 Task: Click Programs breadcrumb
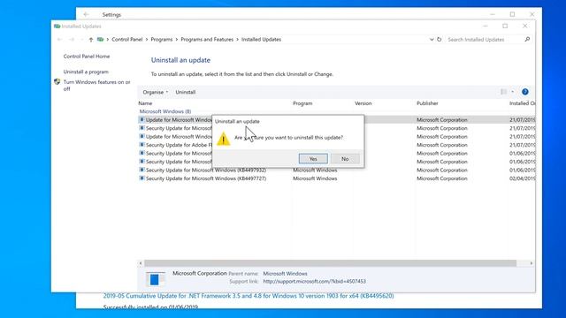[161, 39]
